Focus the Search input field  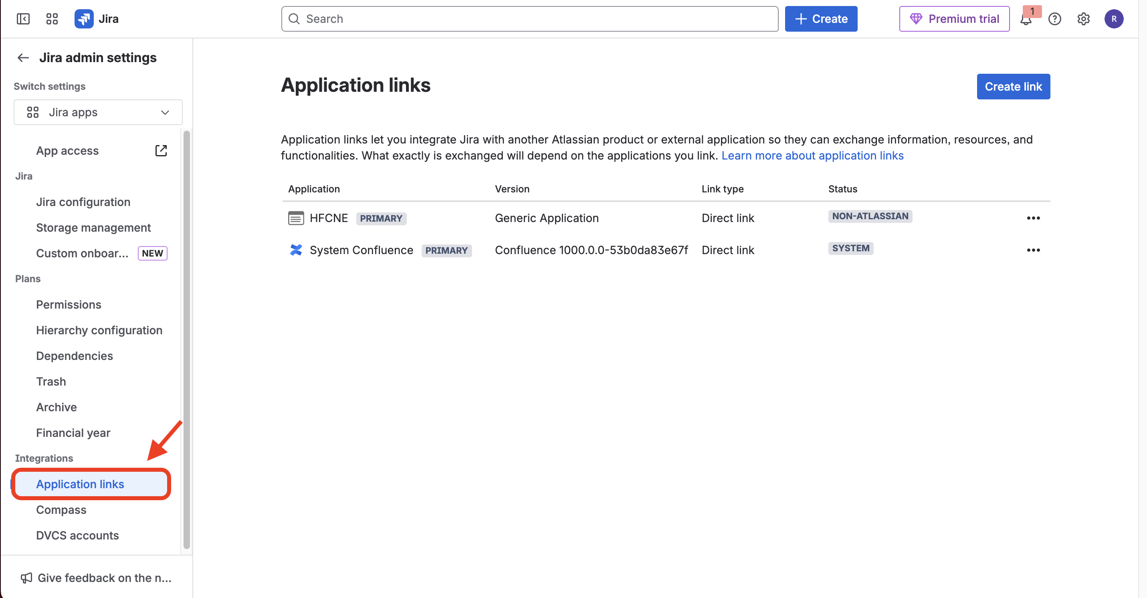coord(530,19)
